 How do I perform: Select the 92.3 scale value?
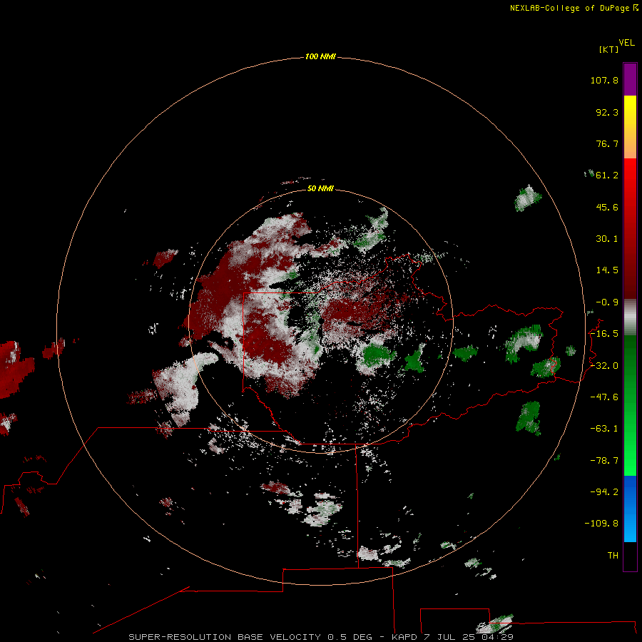point(607,112)
